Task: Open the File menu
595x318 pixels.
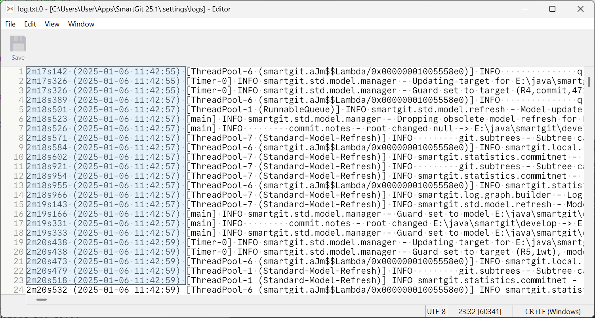Action: tap(10, 24)
